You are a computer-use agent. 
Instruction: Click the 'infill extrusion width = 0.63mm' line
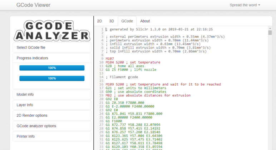(153, 44)
